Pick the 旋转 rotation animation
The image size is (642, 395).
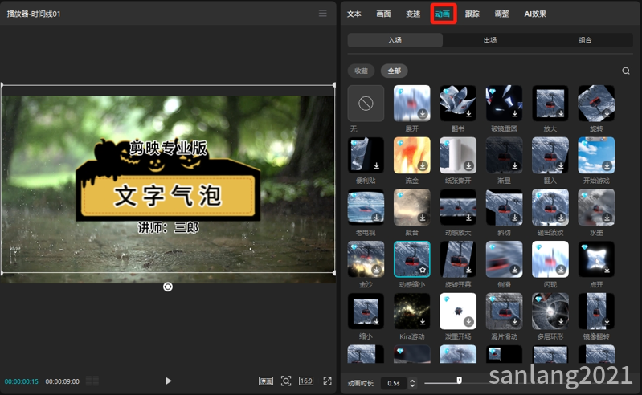pyautogui.click(x=596, y=104)
